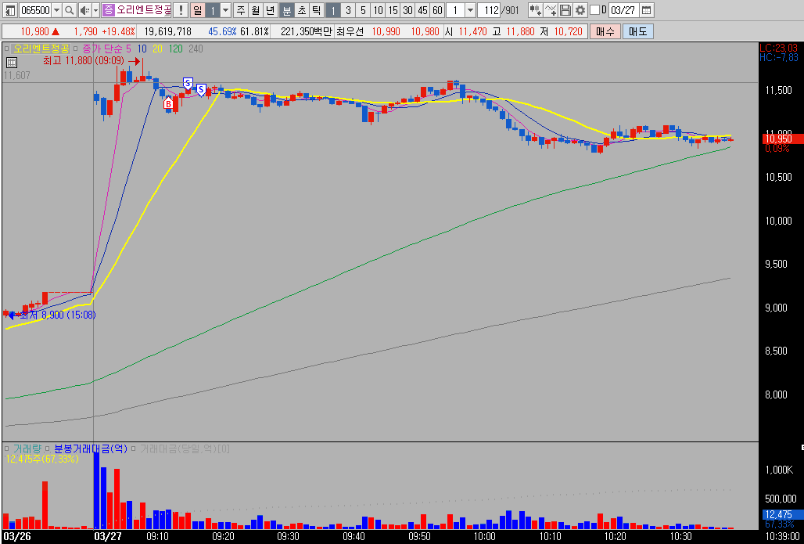The image size is (804, 544).
Task: Click the date field showing 03/27
Action: tap(623, 9)
